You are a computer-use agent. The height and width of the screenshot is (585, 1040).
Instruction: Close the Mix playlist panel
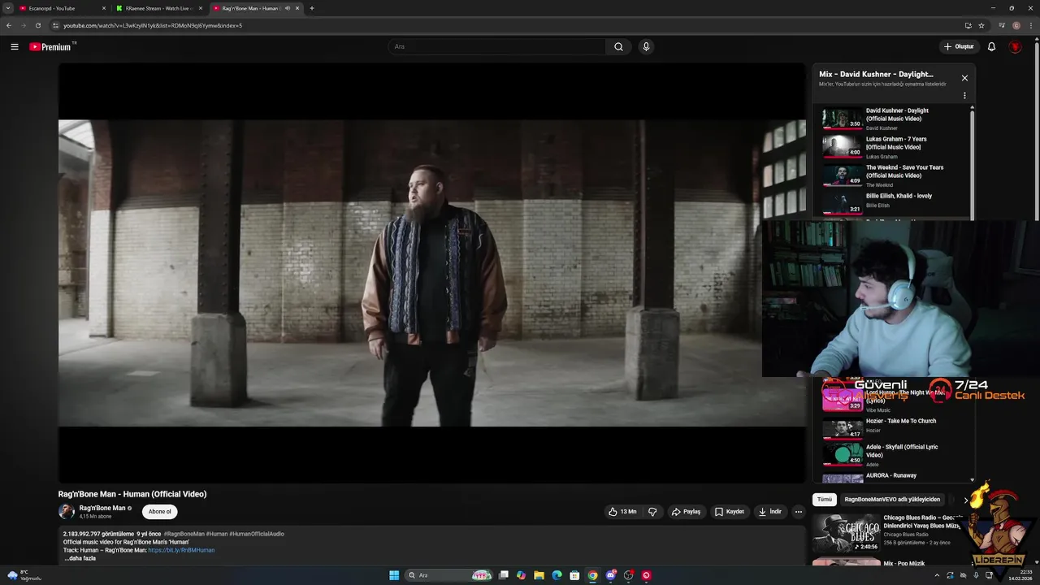click(964, 78)
